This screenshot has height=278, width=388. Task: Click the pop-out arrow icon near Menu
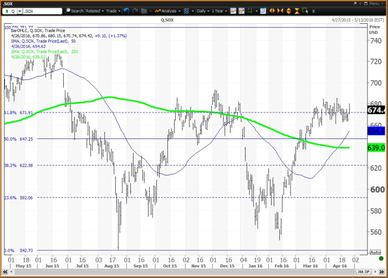tap(355, 3)
